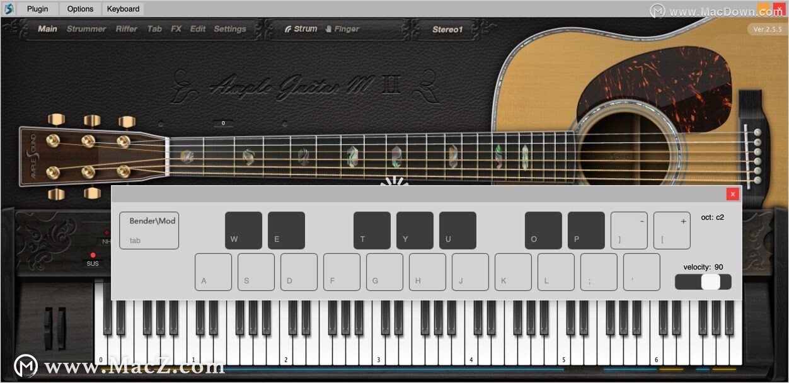
Task: Open the Riffer tab
Action: click(x=127, y=29)
